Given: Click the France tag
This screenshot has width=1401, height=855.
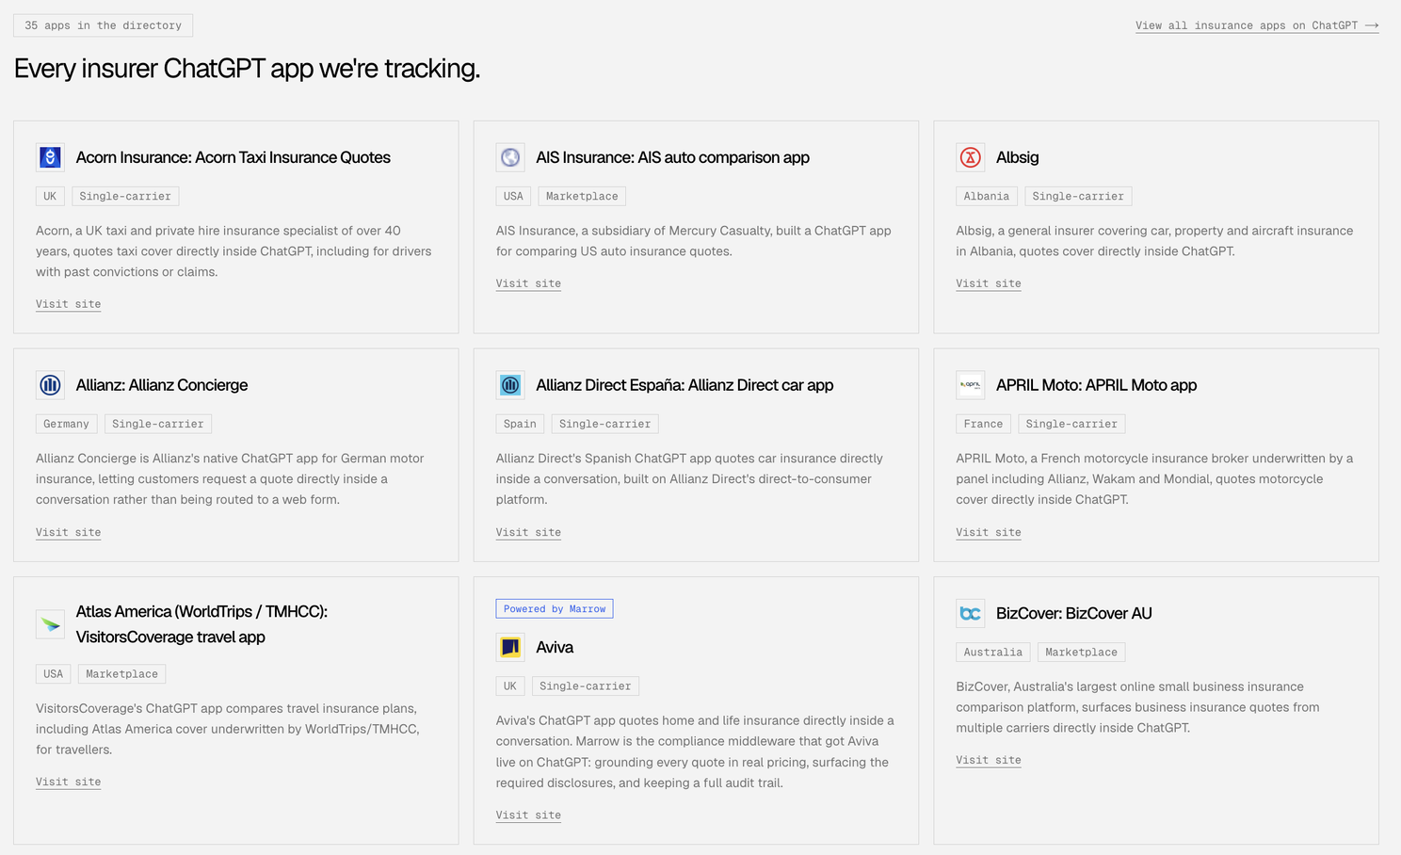Looking at the screenshot, I should click(x=983, y=424).
